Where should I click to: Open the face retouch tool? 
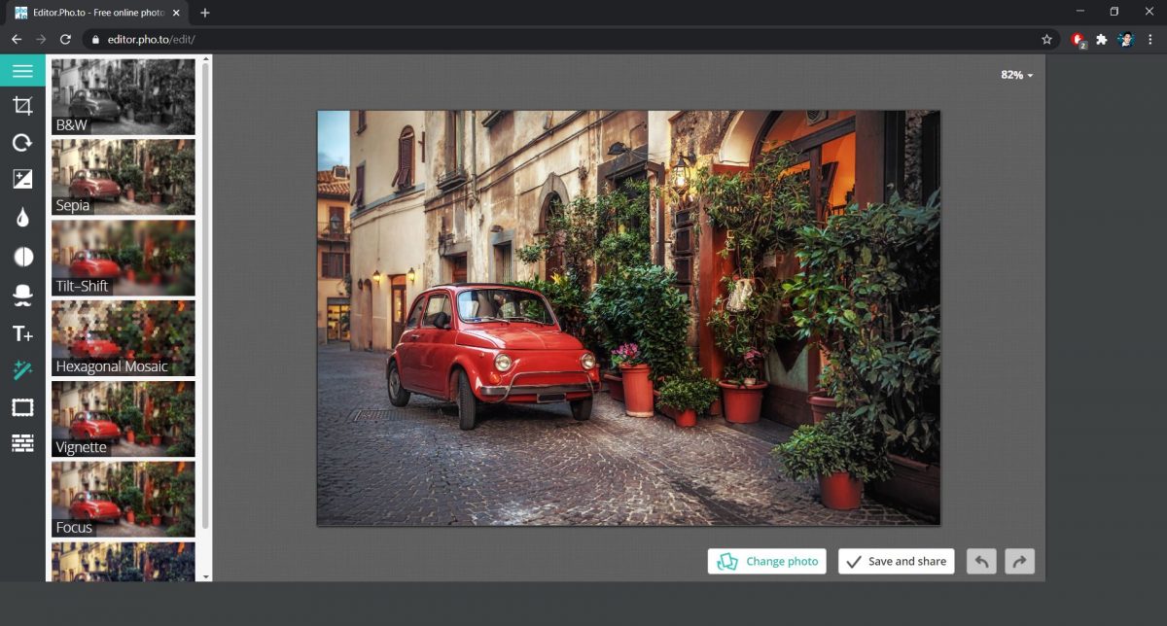22,294
